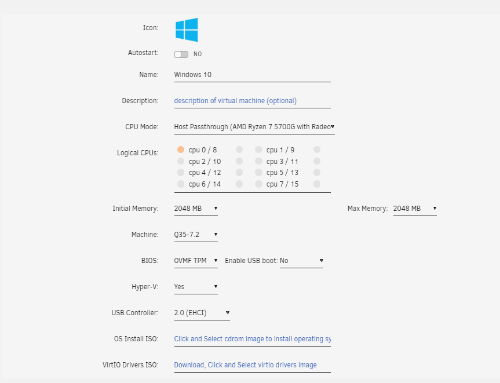This screenshot has width=500, height=383.
Task: Check the cpu 10 circle right of the 'cpu 2 / 10' label
Action: tap(239, 161)
